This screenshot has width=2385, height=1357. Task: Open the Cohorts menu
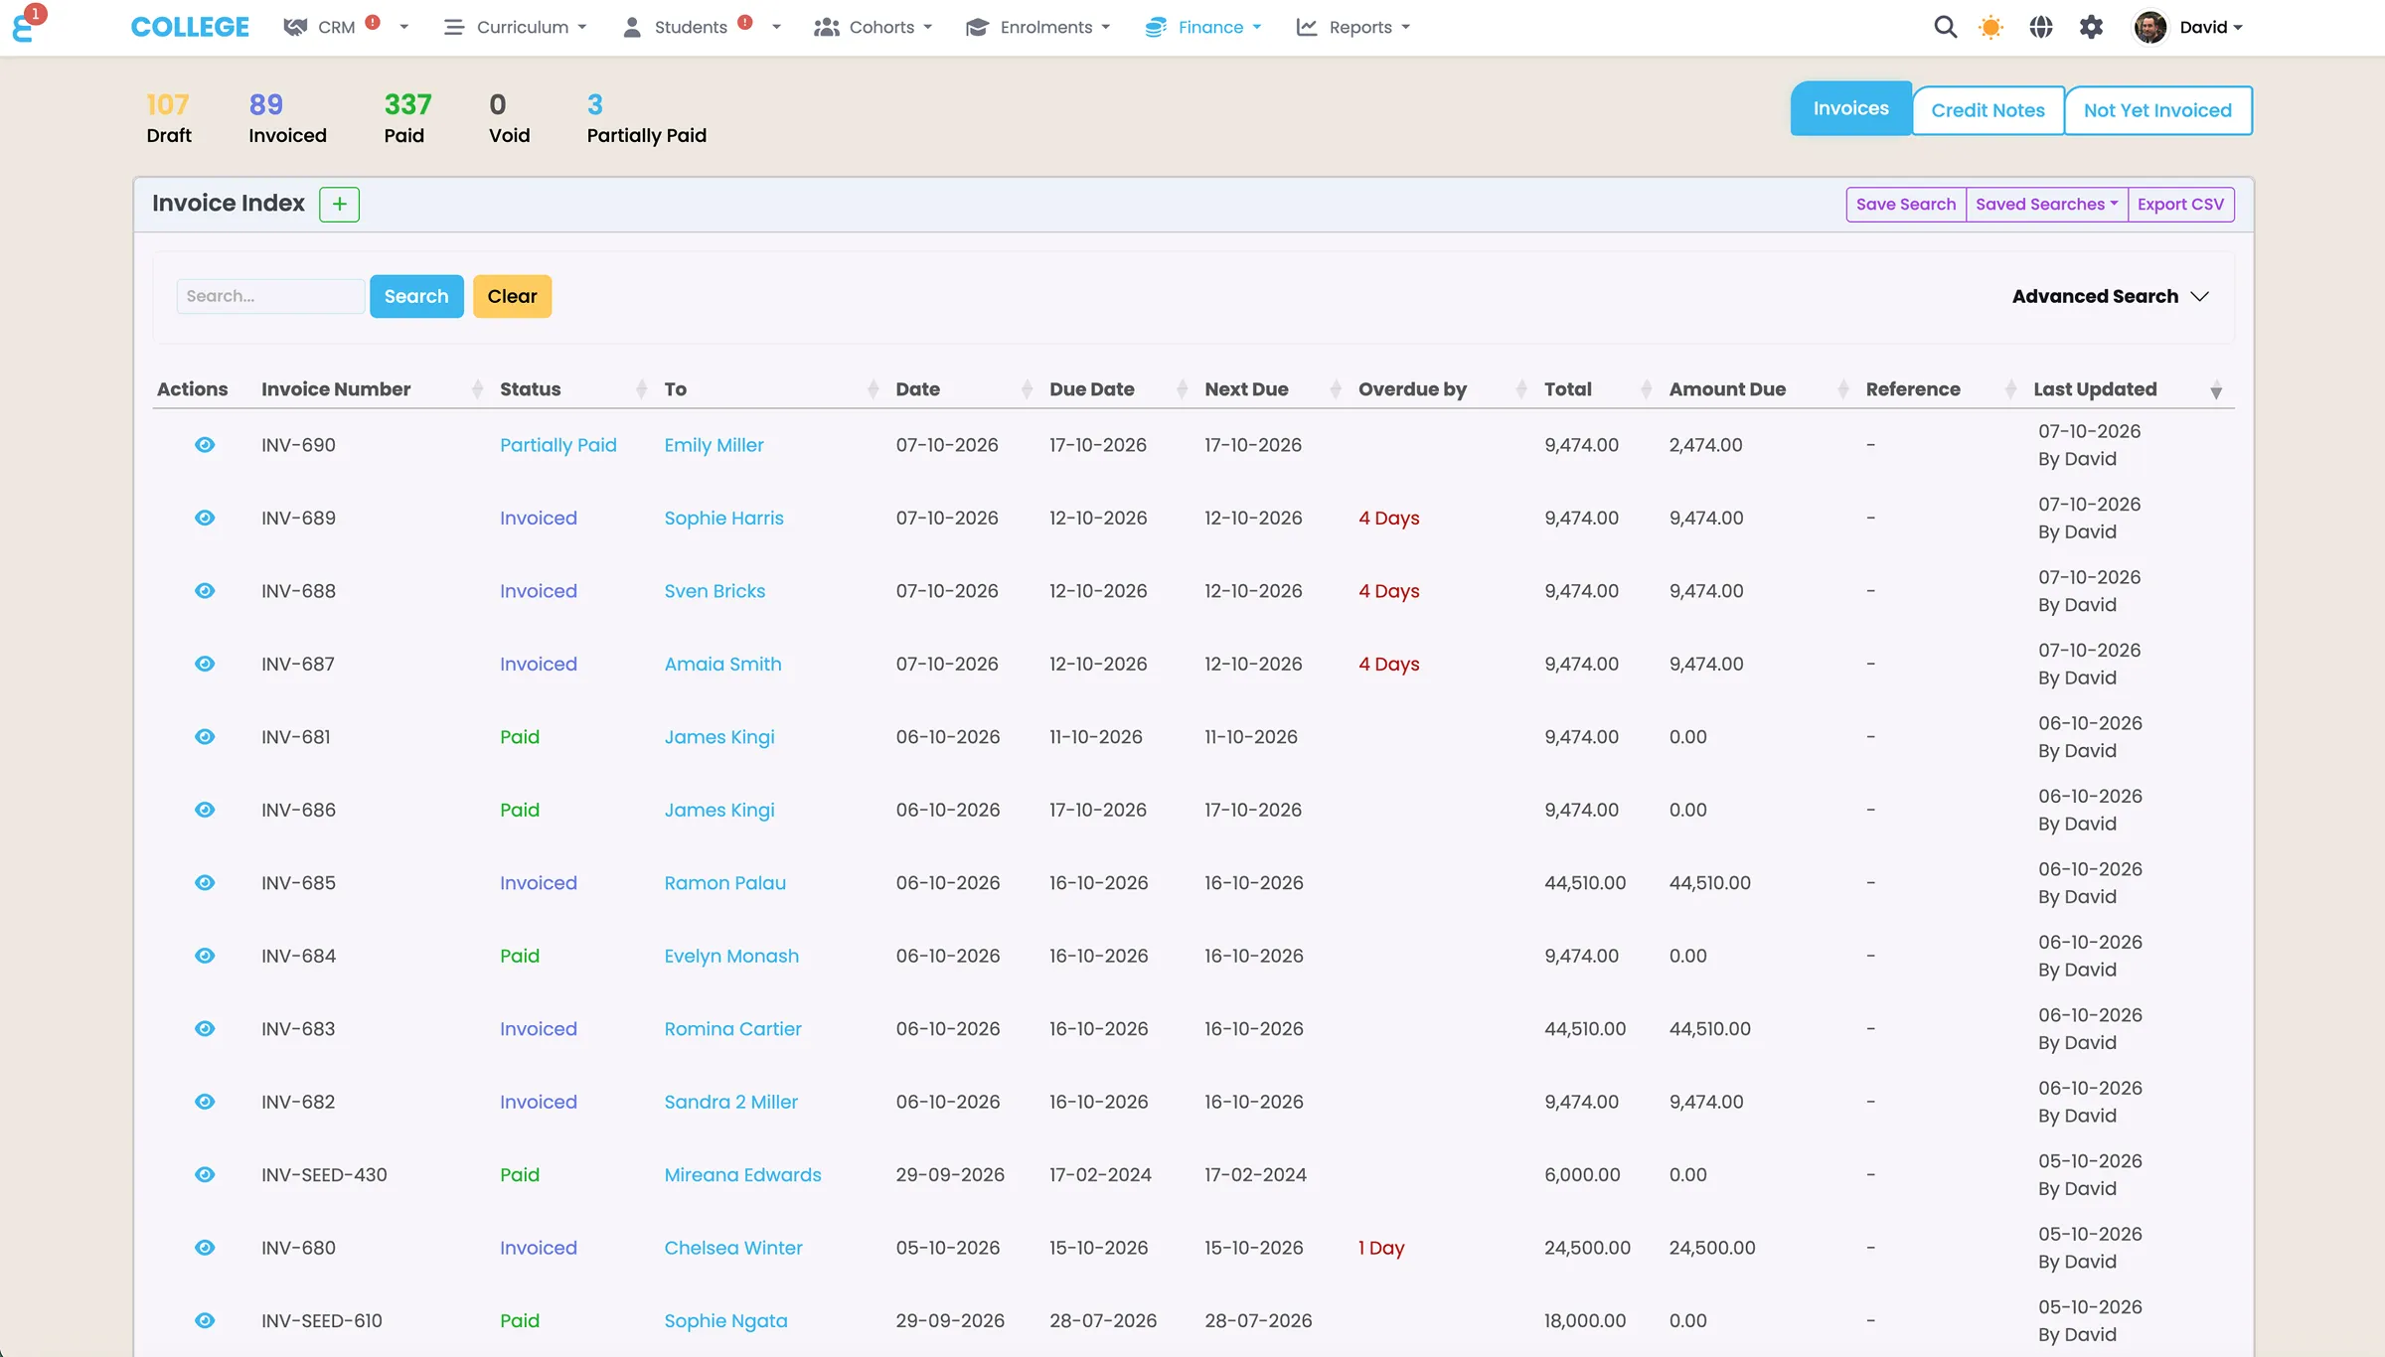[873, 27]
